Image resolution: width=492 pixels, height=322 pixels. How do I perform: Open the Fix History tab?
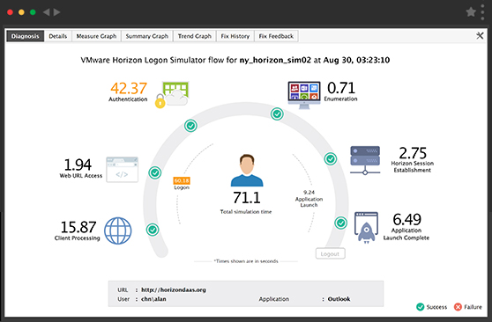tap(235, 36)
